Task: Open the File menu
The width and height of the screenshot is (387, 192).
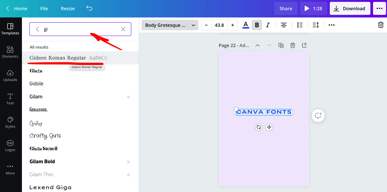Action: click(44, 8)
